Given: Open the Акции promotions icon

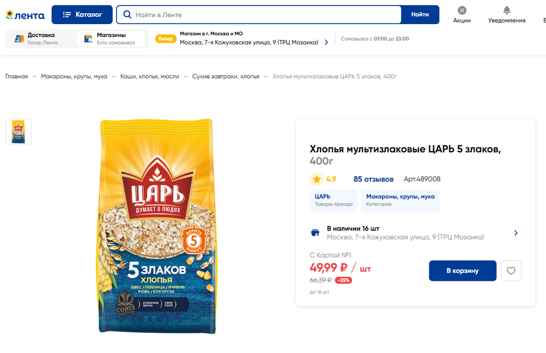Looking at the screenshot, I should click(x=462, y=11).
